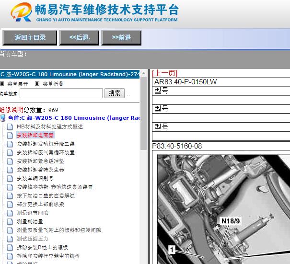
Task: Click document icon beside 安装梅赛德斯-奔驰快速夹紧装置
Action: (10, 187)
